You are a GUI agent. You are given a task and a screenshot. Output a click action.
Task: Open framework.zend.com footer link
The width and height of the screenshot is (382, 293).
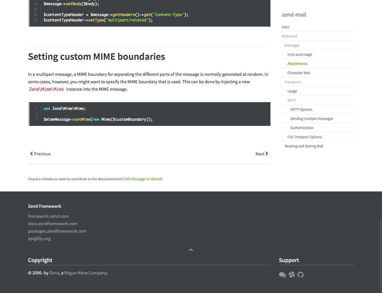coord(48,216)
